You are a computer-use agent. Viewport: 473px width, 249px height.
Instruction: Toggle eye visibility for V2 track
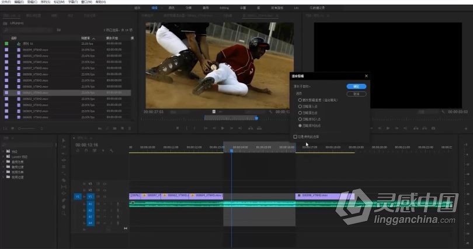tap(105, 190)
